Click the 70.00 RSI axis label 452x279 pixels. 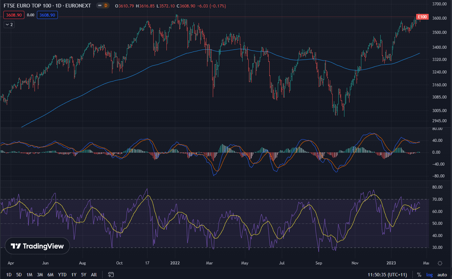coord(438,199)
